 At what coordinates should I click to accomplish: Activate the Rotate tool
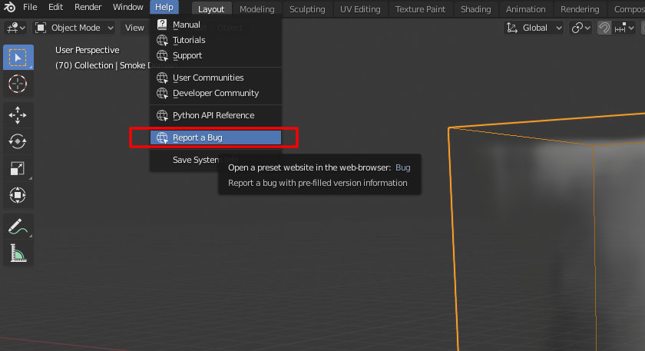pos(18,141)
